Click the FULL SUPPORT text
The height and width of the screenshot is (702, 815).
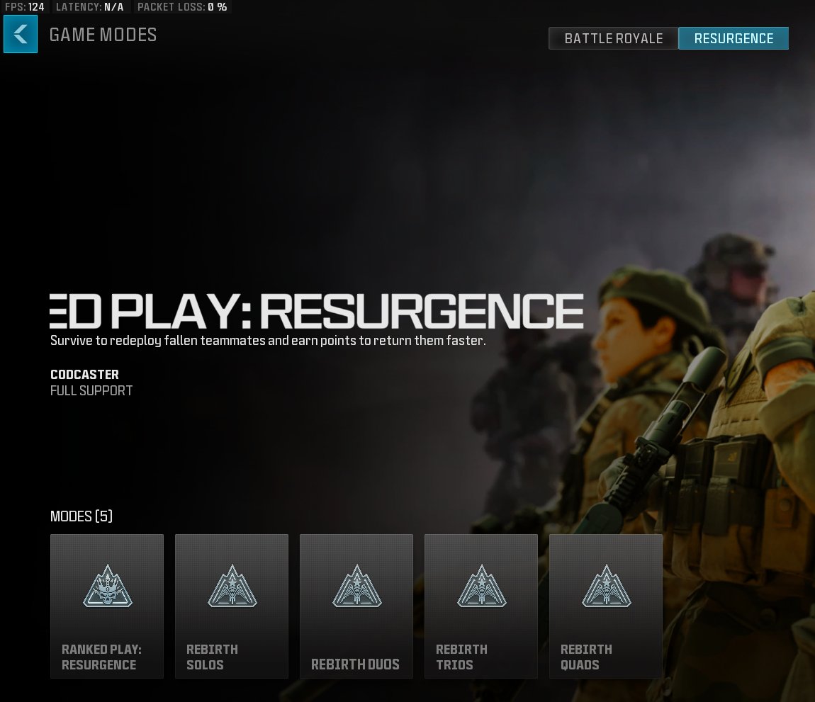91,391
